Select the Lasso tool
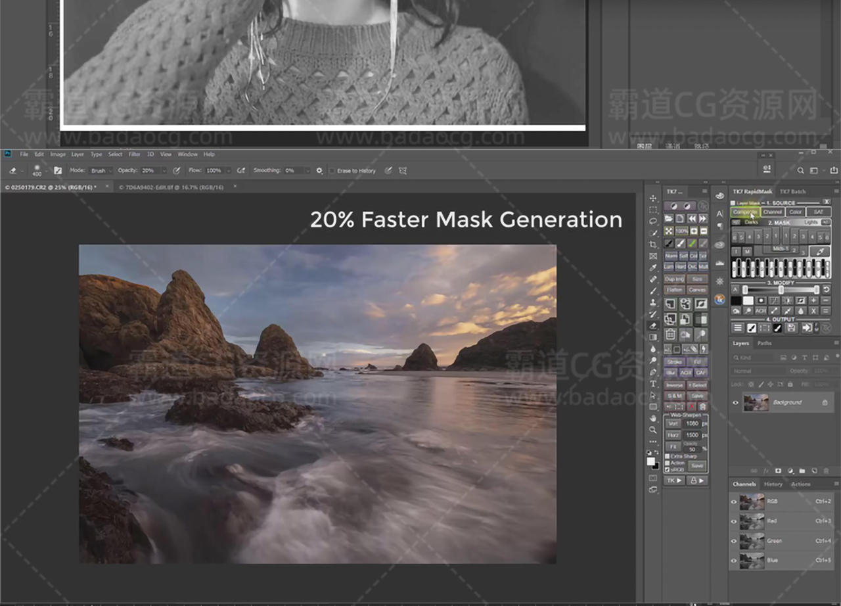 tap(653, 221)
